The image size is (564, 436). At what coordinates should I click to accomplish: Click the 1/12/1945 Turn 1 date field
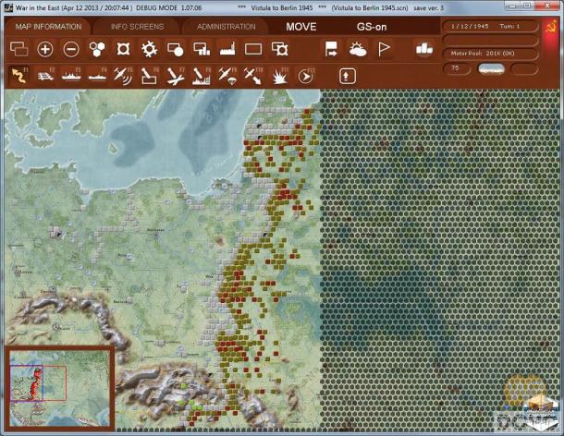coord(491,26)
